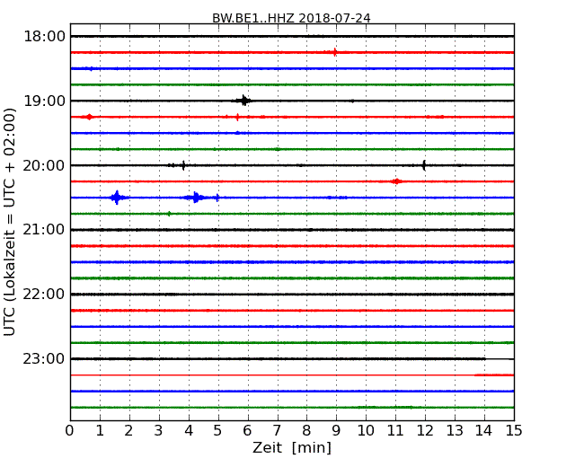Click the 10 minute tick label
Image resolution: width=584 pixels, height=467 pixels.
point(366,430)
